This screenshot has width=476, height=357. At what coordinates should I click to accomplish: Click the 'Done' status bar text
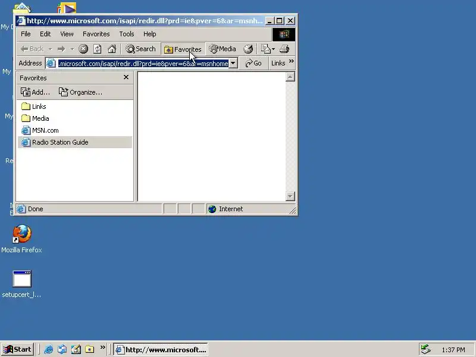click(36, 209)
